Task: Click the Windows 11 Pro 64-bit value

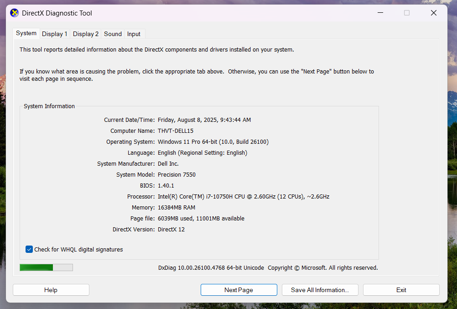Action: click(213, 141)
